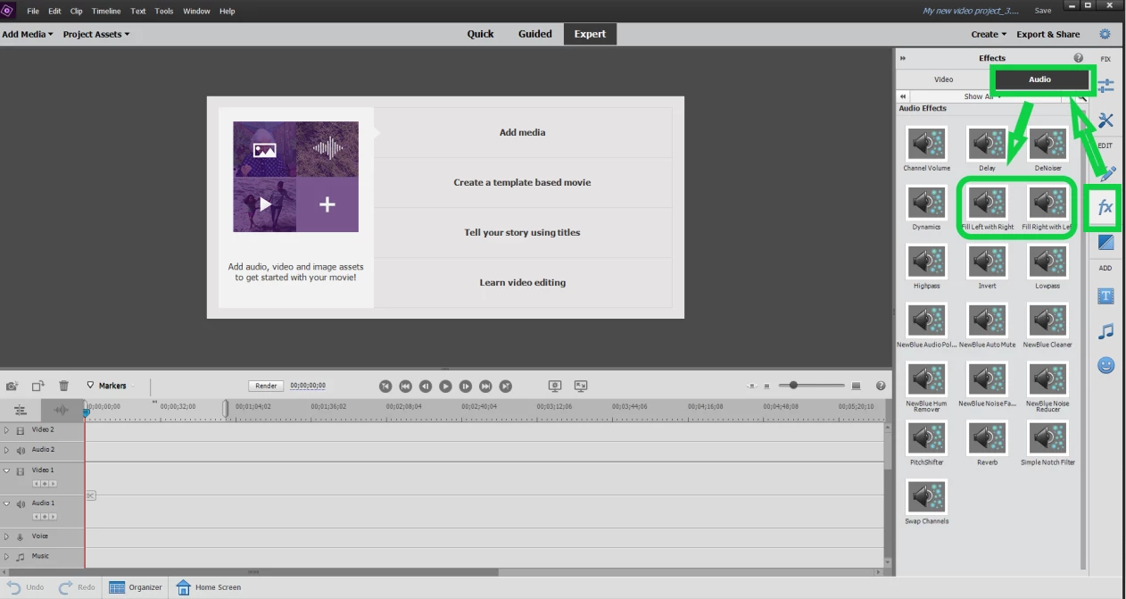This screenshot has height=599, width=1126.
Task: Open the Tools wrench icon
Action: pyautogui.click(x=1105, y=121)
